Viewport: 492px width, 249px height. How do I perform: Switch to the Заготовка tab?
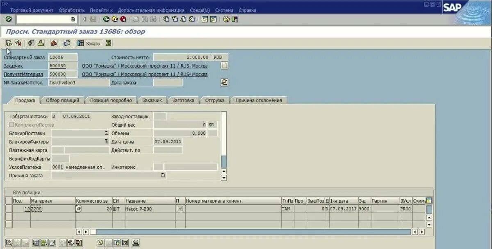(x=183, y=100)
